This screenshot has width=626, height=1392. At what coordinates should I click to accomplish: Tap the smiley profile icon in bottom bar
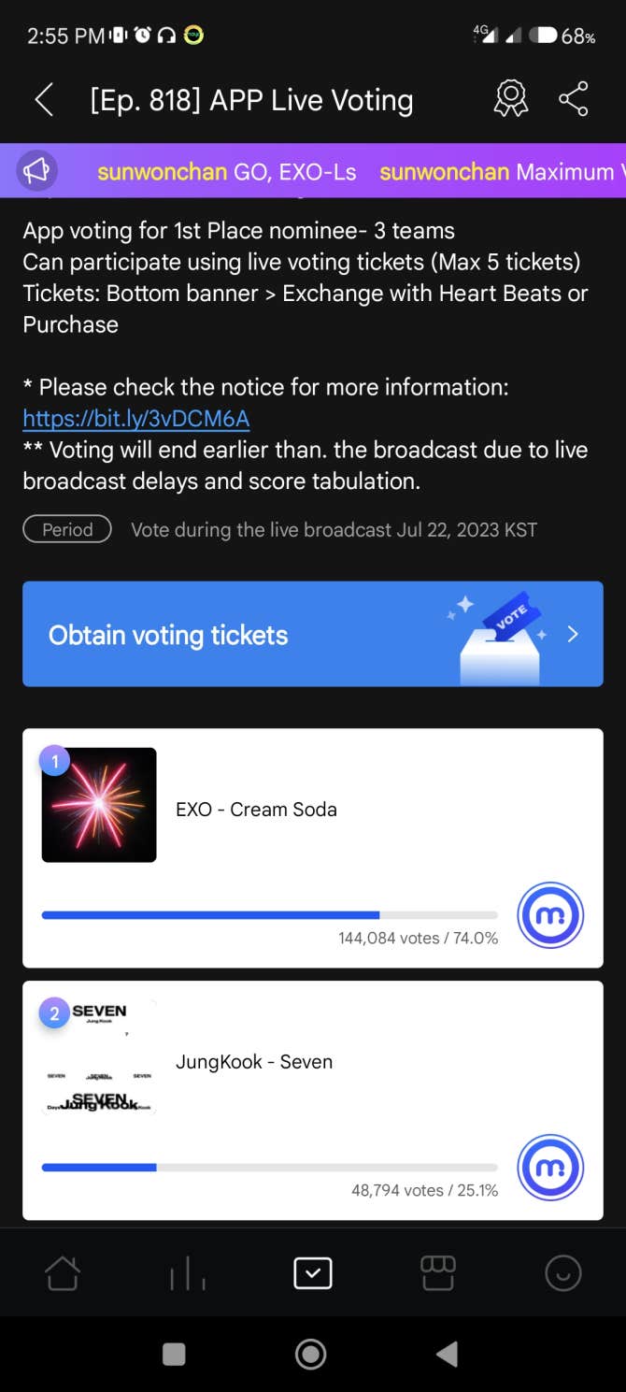pyautogui.click(x=562, y=1272)
